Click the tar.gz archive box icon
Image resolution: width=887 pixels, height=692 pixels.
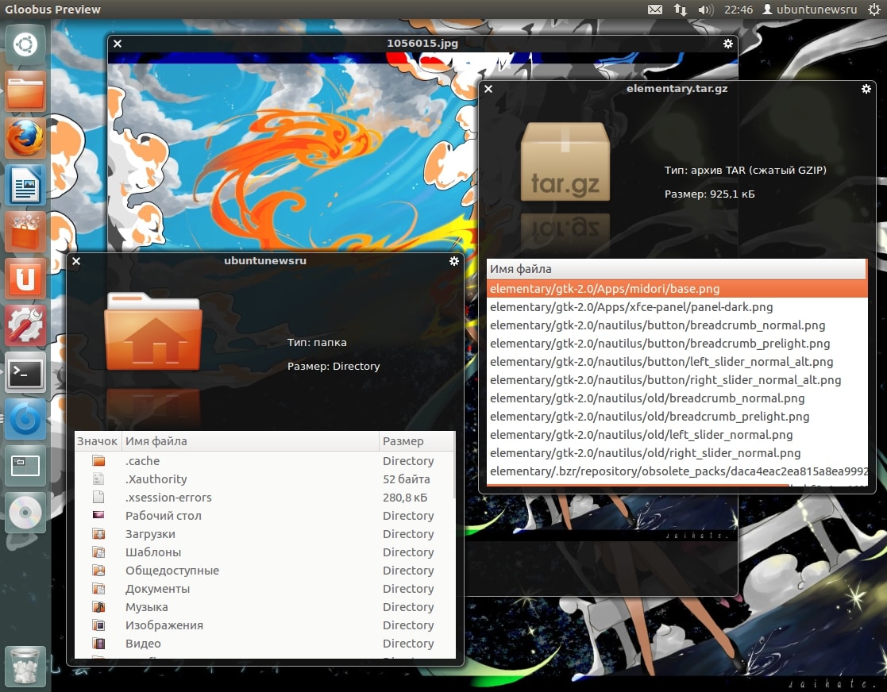(565, 162)
